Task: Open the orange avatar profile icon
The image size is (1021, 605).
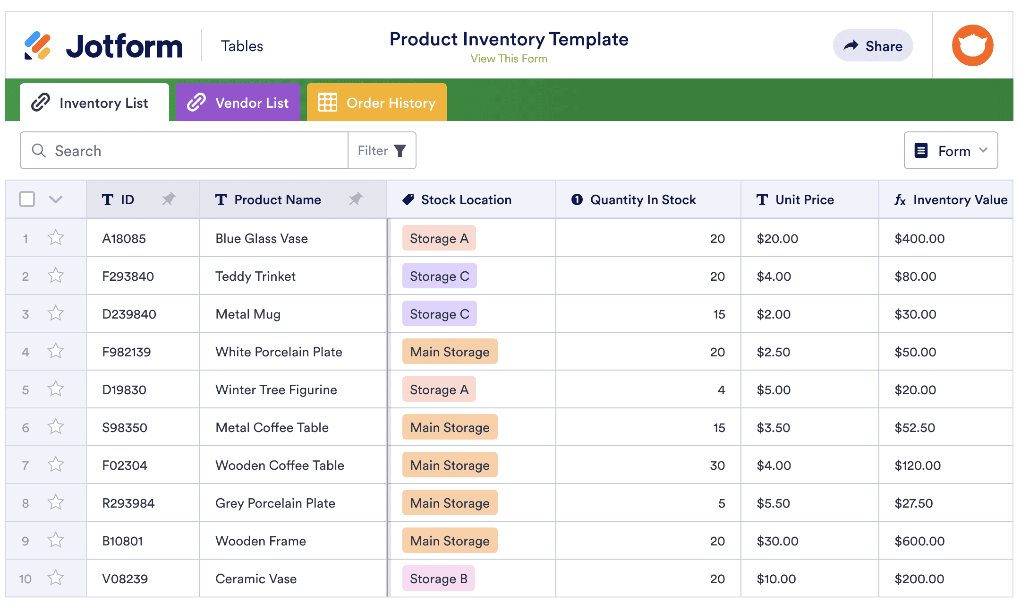Action: pyautogui.click(x=972, y=45)
